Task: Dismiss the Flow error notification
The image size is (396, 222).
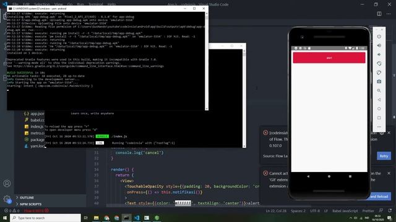Action: [389, 133]
